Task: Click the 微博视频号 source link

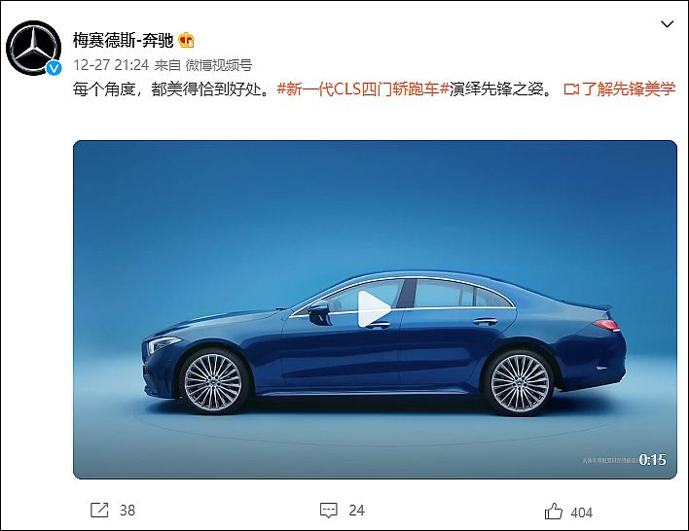Action: click(219, 65)
